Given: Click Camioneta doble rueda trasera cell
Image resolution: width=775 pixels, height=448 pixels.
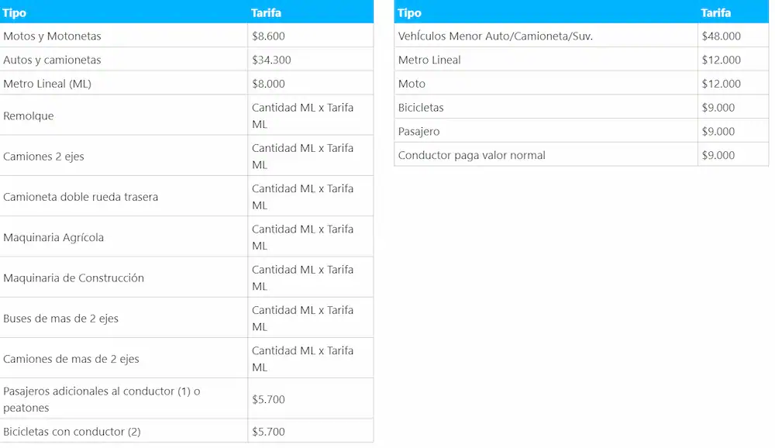Looking at the screenshot, I should click(x=123, y=196).
